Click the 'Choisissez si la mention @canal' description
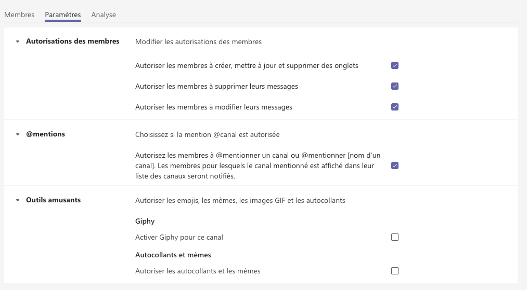The image size is (527, 290). click(207, 134)
